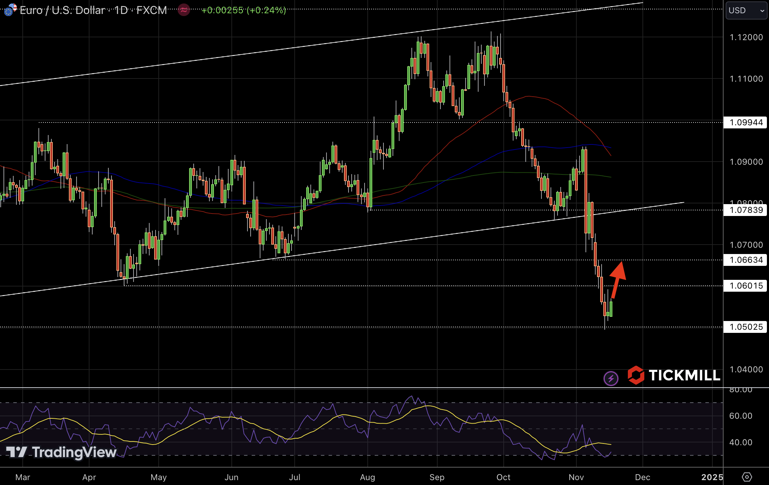Click the Aug label on time axis
This screenshot has width=769, height=485.
click(367, 477)
